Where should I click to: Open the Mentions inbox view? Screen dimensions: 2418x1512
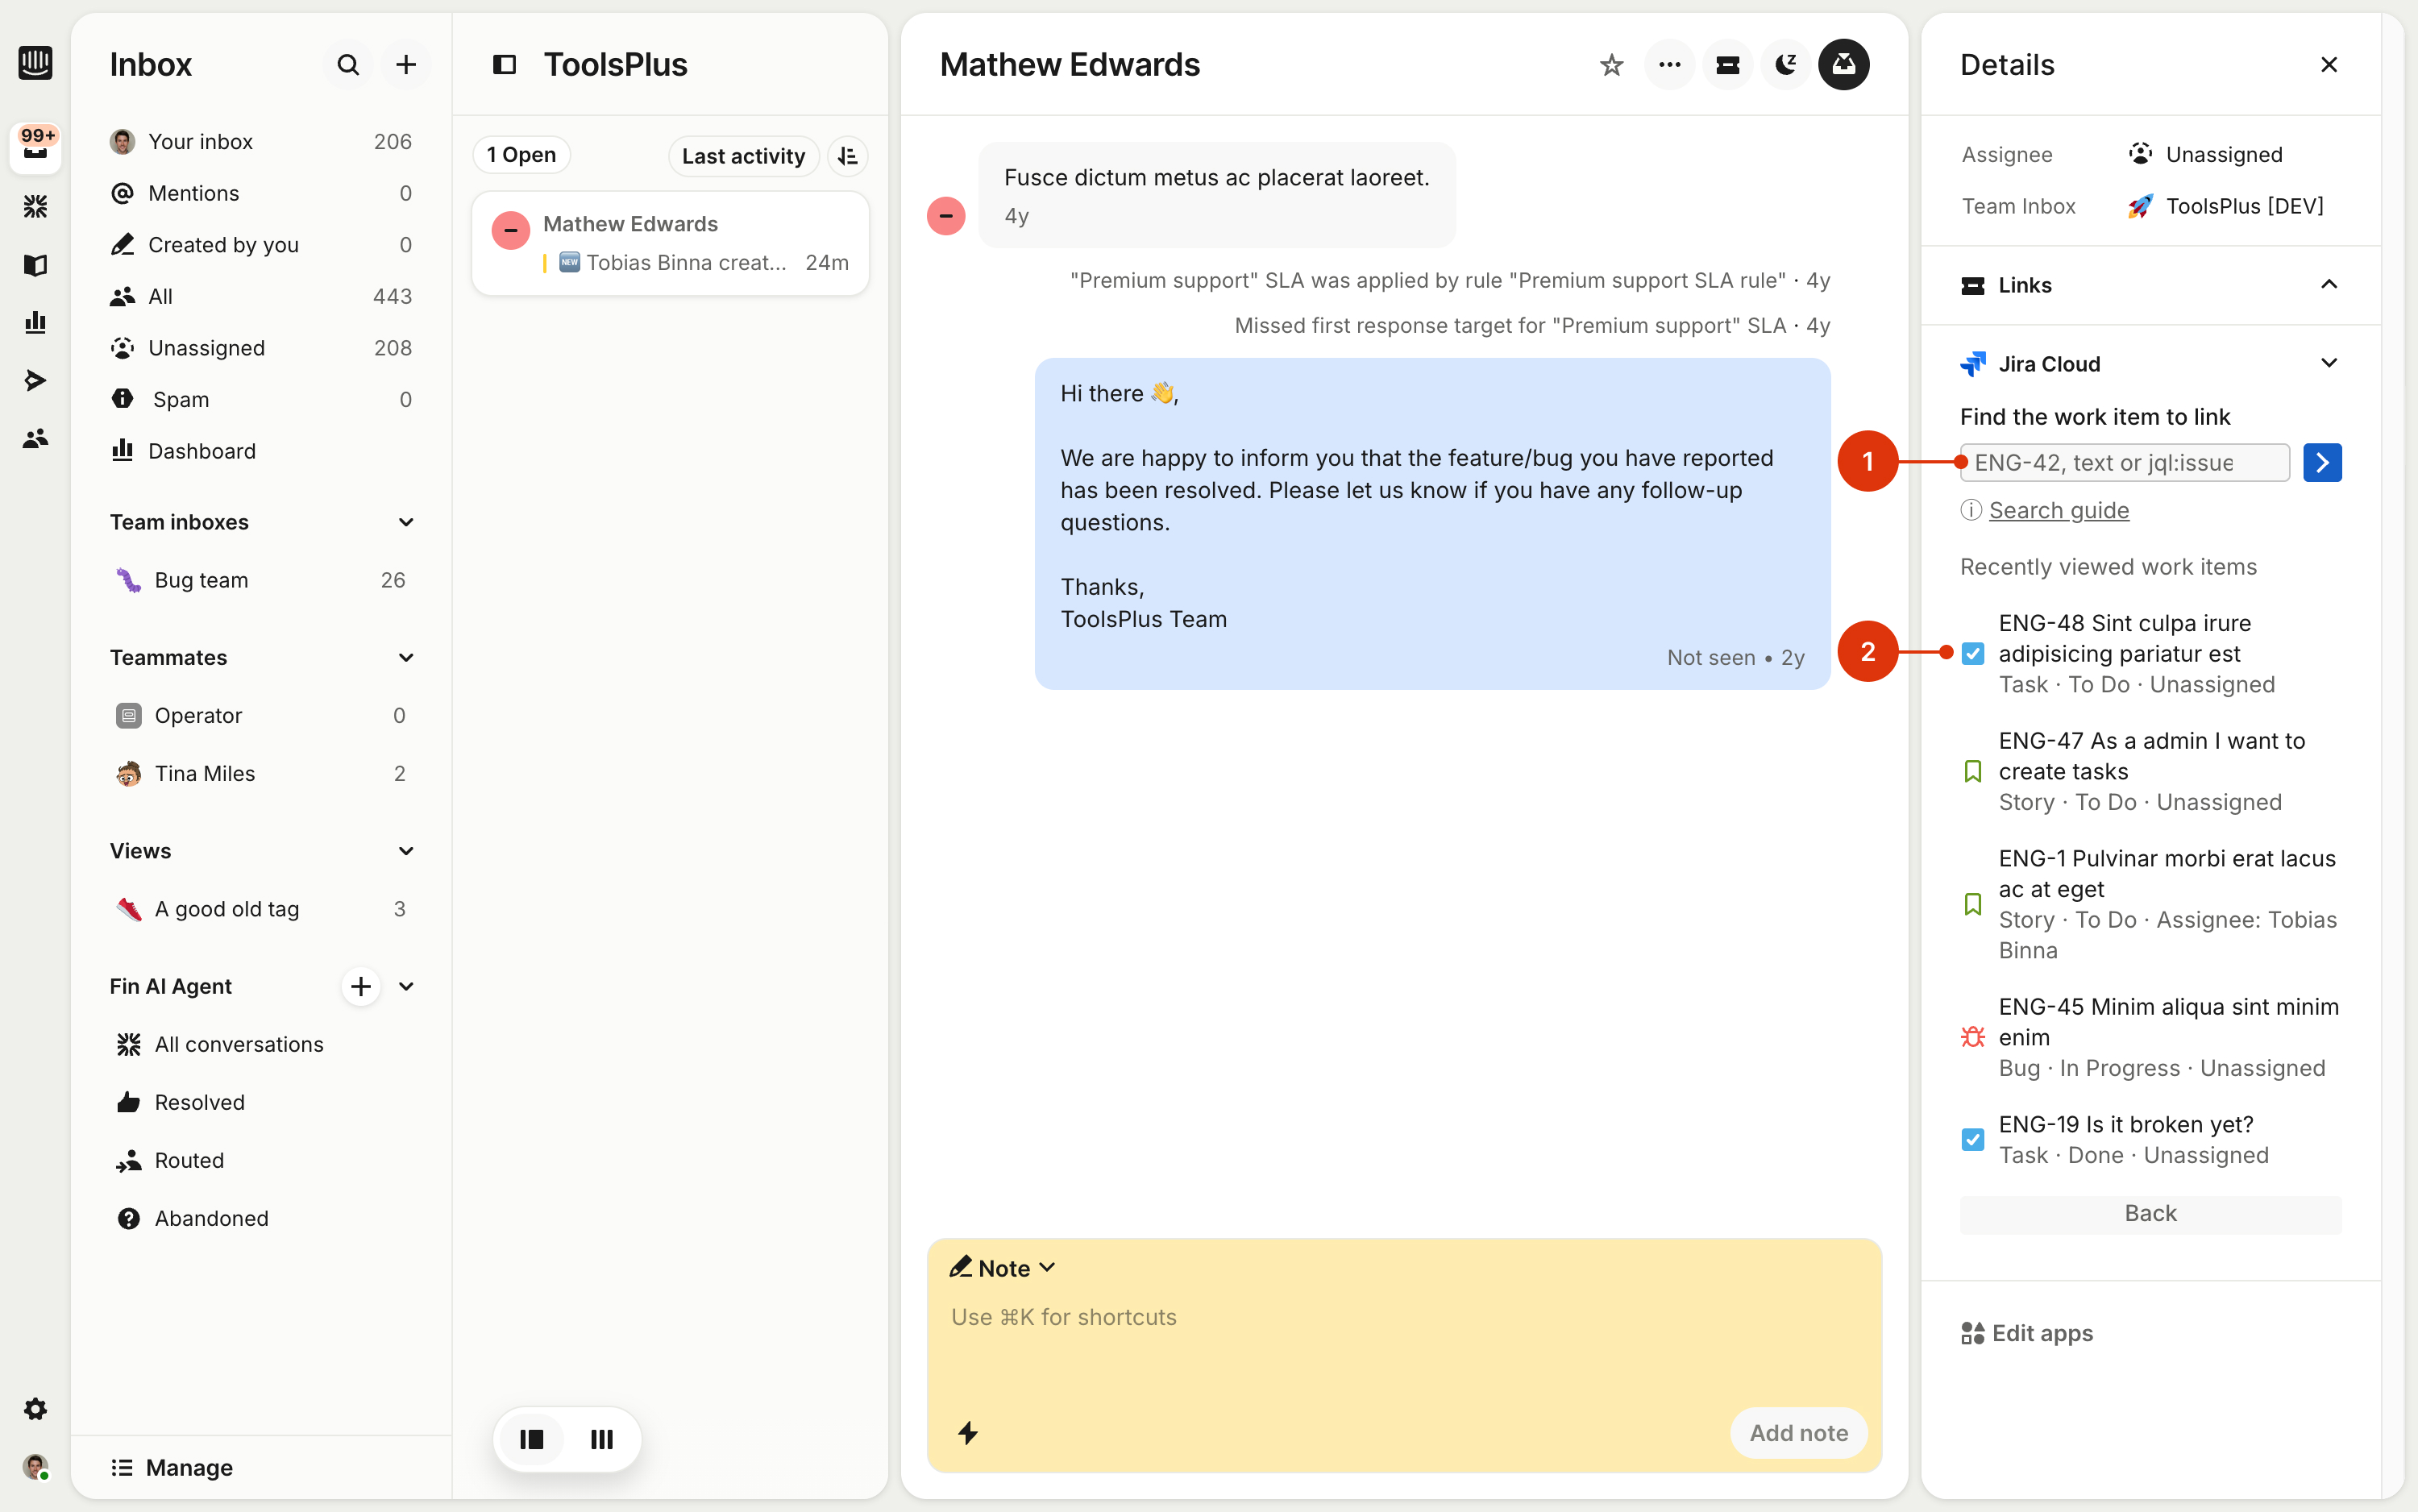193,193
